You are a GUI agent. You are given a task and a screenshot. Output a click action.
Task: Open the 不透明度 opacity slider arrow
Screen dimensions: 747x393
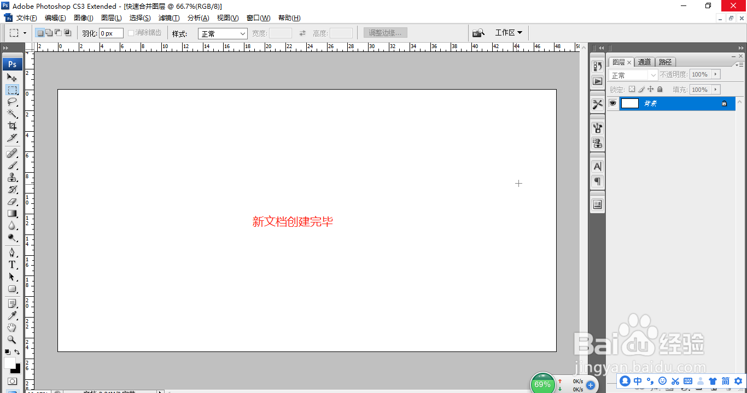716,74
